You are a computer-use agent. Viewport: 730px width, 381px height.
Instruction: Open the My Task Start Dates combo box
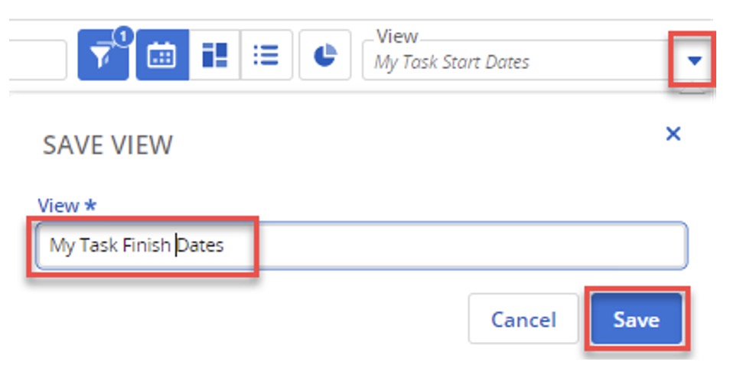pyautogui.click(x=517, y=61)
